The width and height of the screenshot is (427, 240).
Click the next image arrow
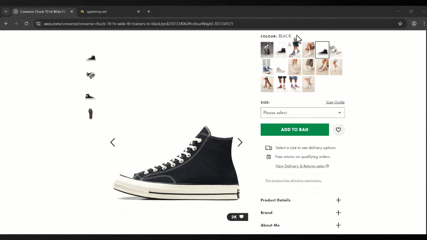click(240, 142)
